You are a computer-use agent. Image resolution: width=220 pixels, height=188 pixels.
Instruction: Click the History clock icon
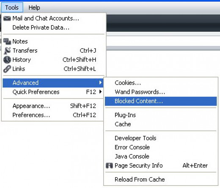click(x=7, y=60)
